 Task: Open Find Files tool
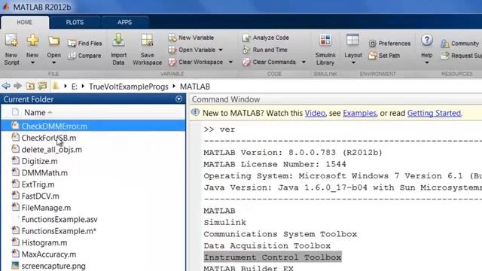coord(85,44)
